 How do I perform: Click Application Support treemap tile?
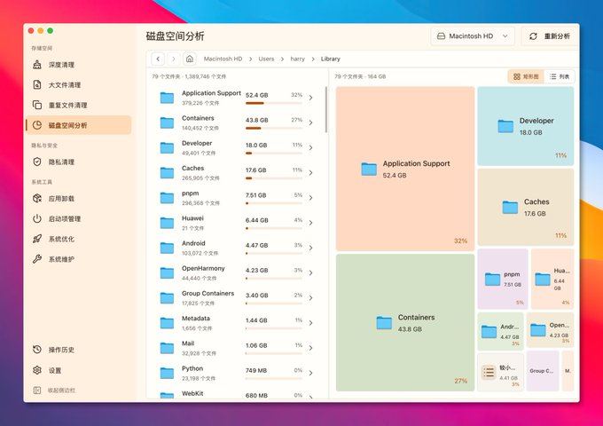pyautogui.click(x=405, y=169)
